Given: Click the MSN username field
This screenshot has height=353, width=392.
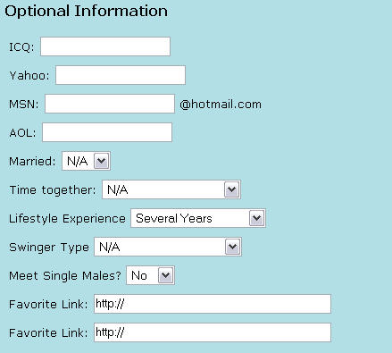Looking at the screenshot, I should click(110, 104).
